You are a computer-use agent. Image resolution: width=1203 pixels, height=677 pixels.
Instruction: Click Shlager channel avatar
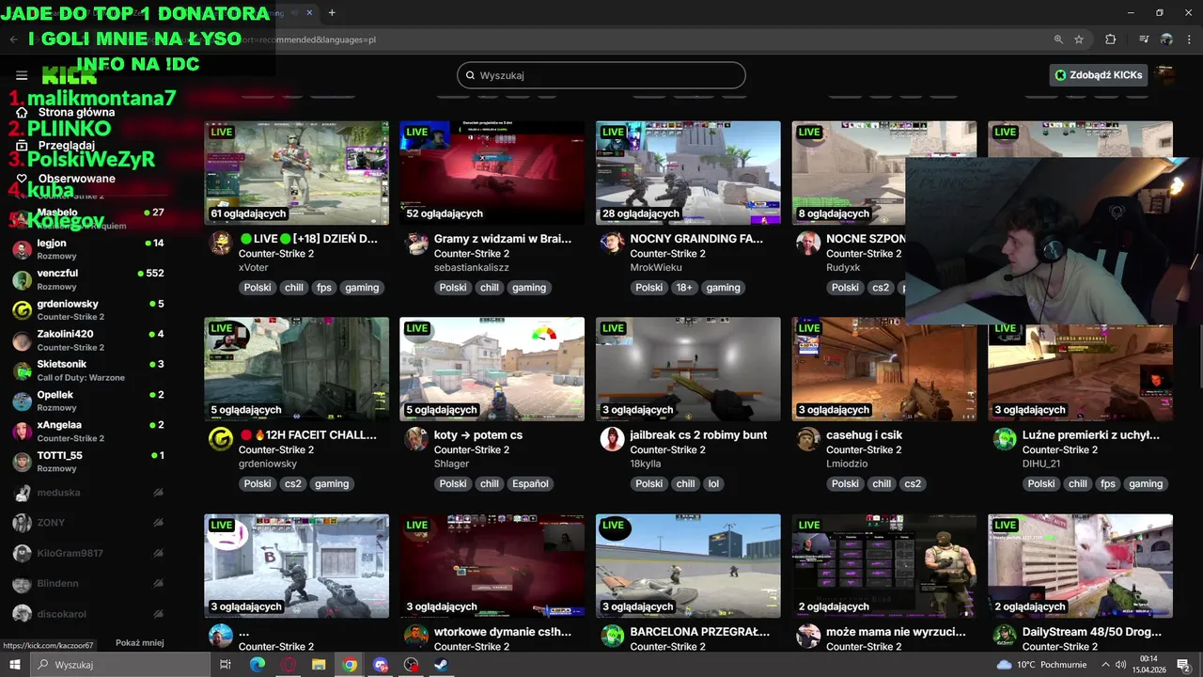pyautogui.click(x=416, y=440)
